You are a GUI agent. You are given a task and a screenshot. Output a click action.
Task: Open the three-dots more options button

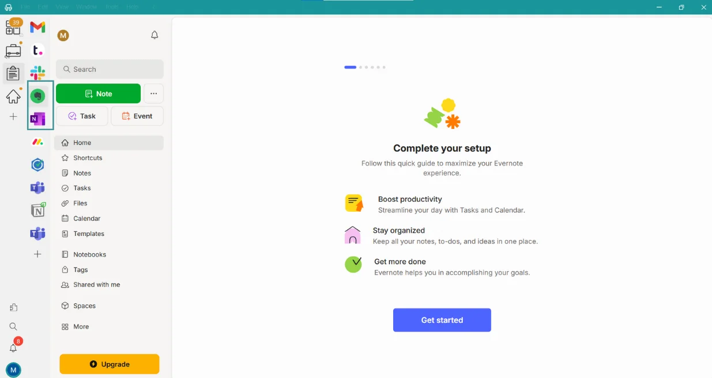[153, 94]
